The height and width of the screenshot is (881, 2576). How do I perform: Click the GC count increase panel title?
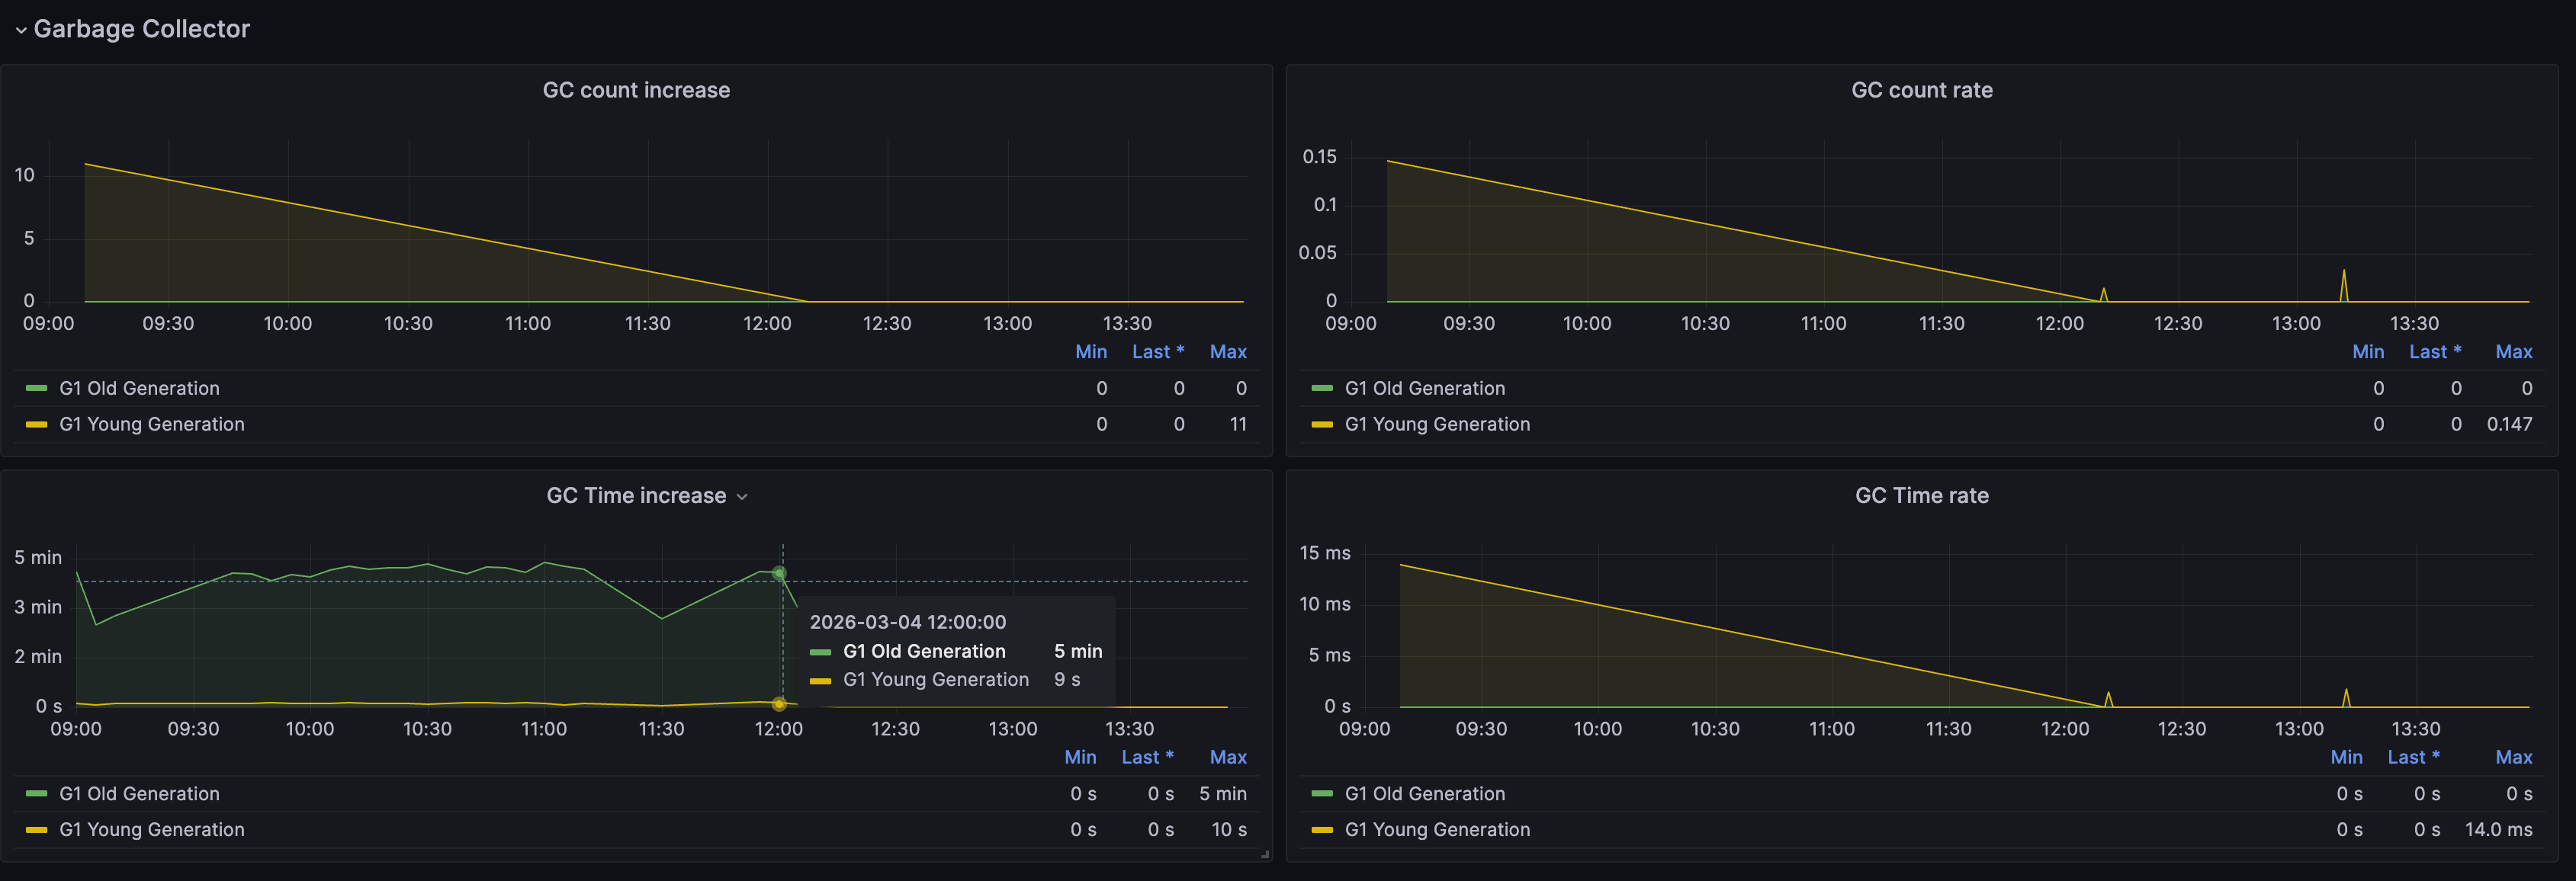636,90
